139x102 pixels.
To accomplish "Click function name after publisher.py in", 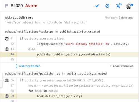I will pyautogui.click(x=86, y=74).
